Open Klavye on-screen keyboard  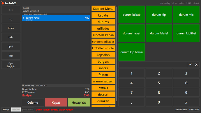pos(6,110)
